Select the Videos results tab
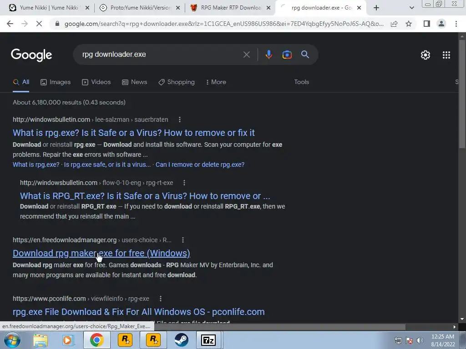The width and height of the screenshot is (466, 349). click(96, 82)
